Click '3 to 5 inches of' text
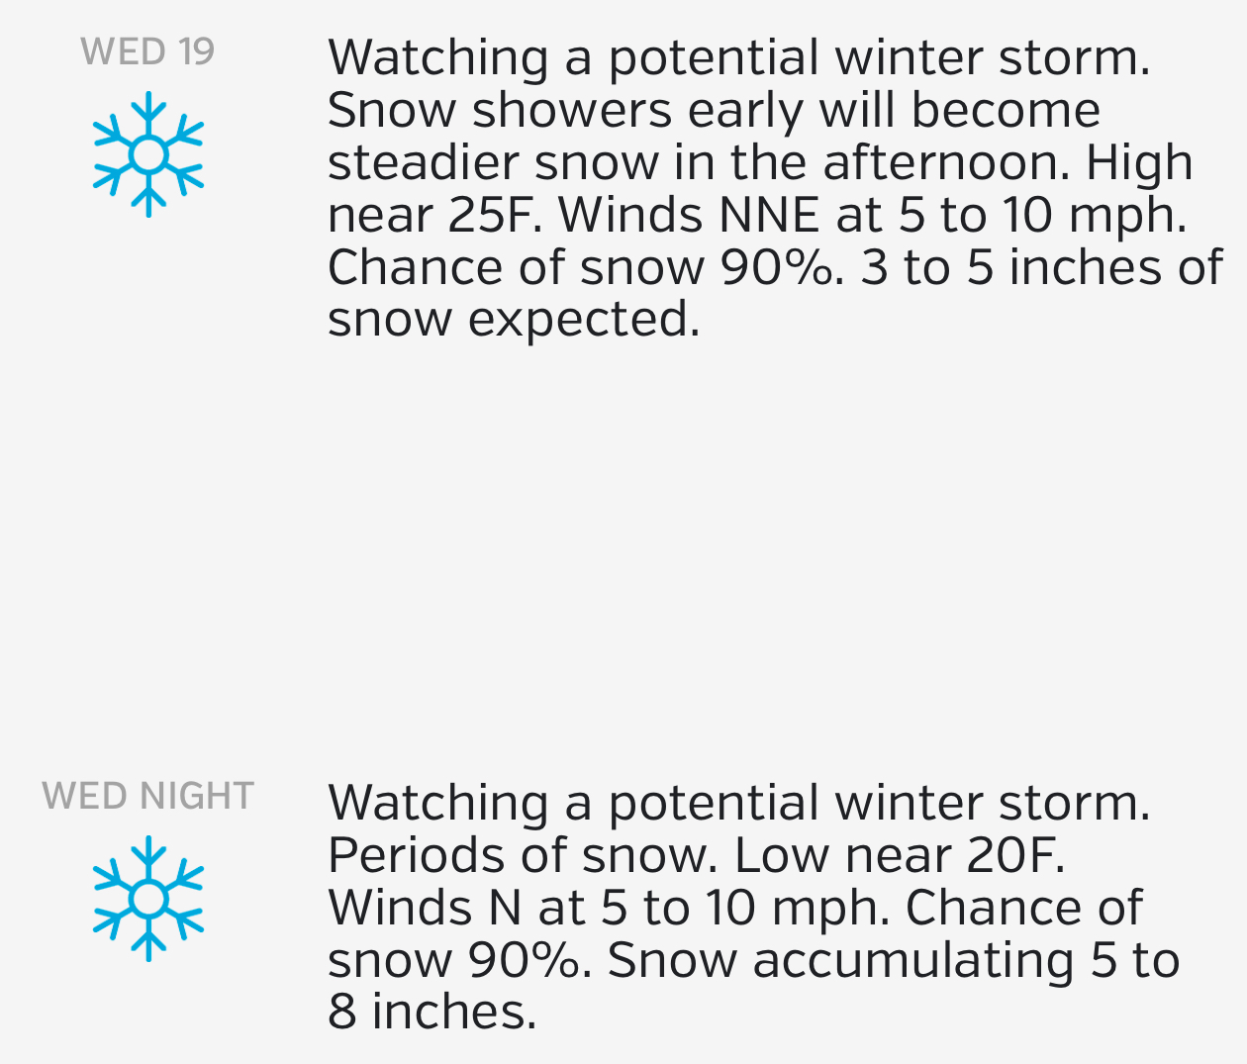Screen dimensions: 1247x1064 pyautogui.click(x=1042, y=268)
